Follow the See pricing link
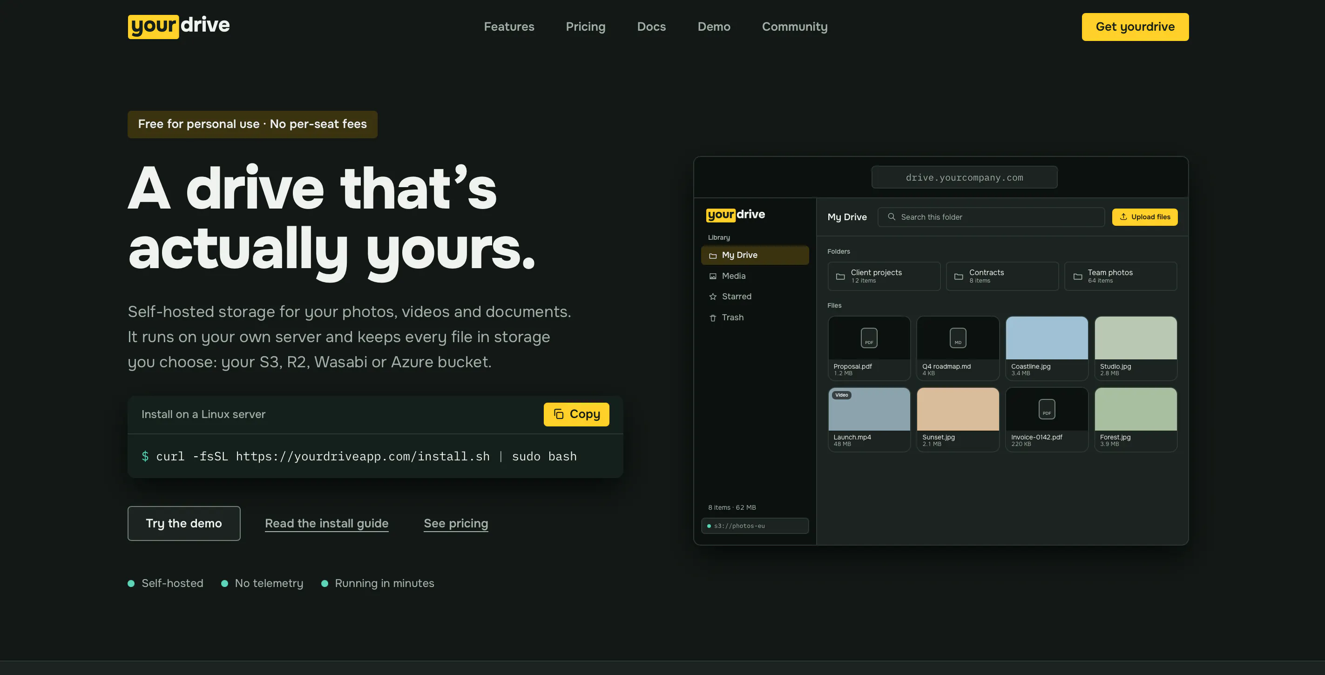 456,523
